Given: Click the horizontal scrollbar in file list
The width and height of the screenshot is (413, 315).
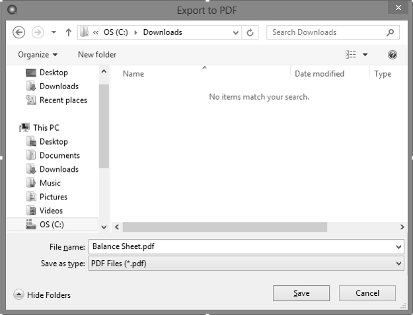Looking at the screenshot, I should coord(225,227).
